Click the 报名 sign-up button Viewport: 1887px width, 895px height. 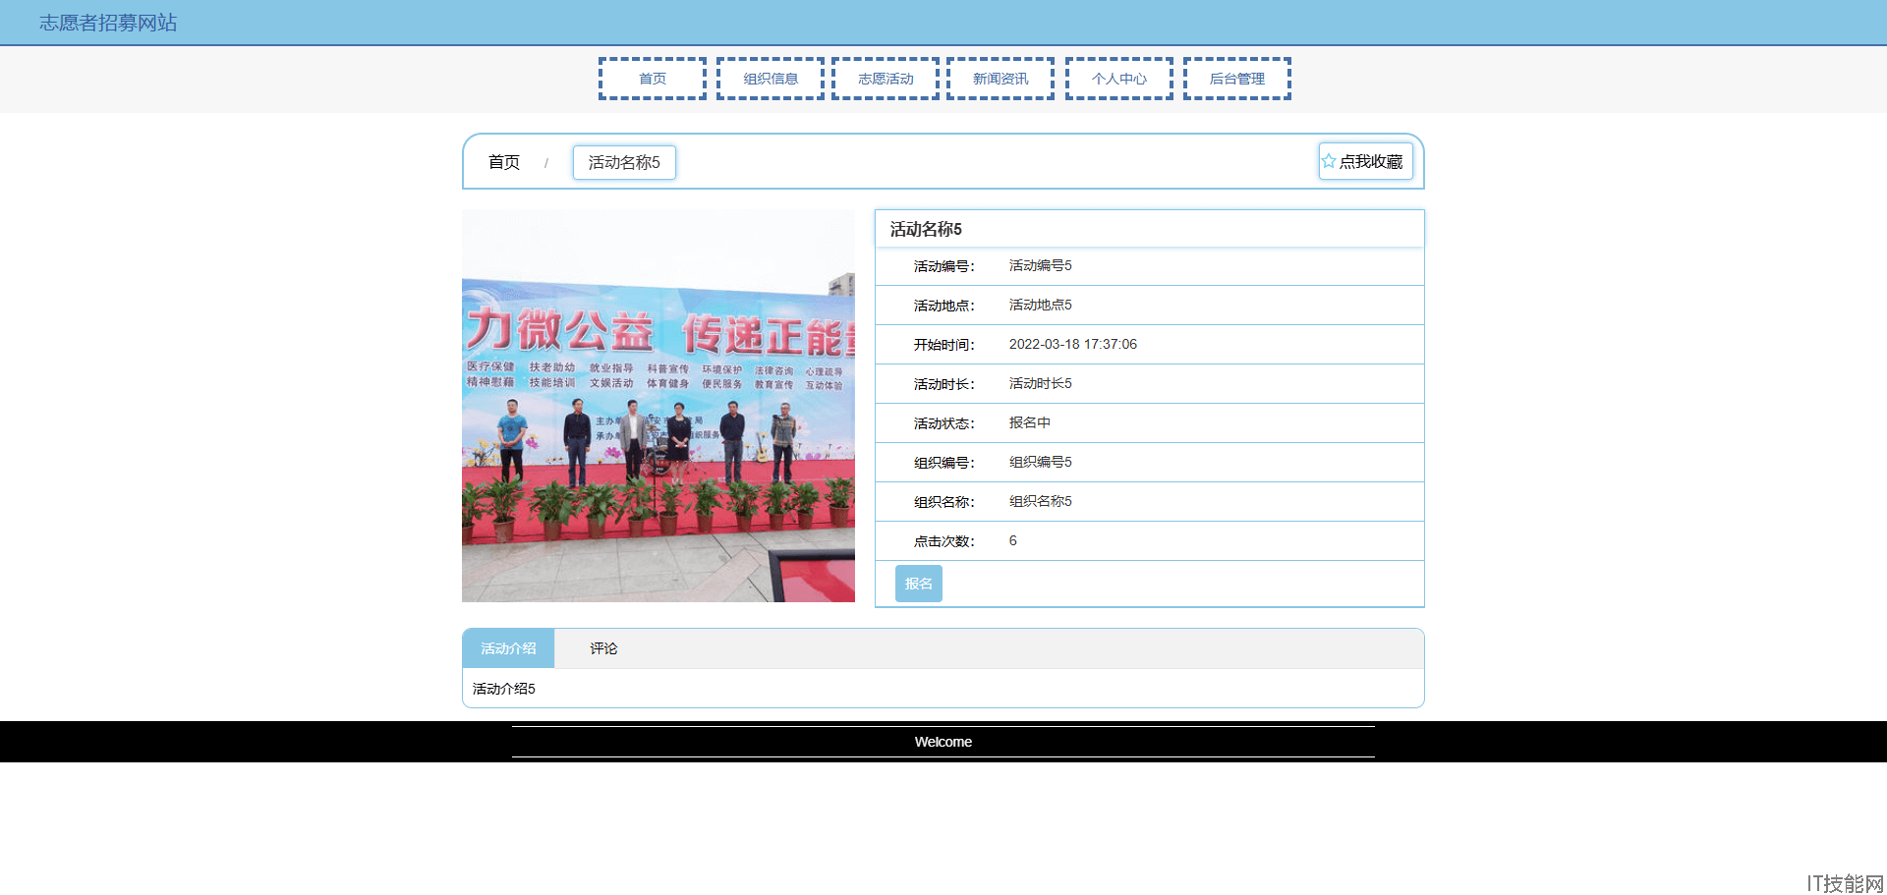pos(919,584)
